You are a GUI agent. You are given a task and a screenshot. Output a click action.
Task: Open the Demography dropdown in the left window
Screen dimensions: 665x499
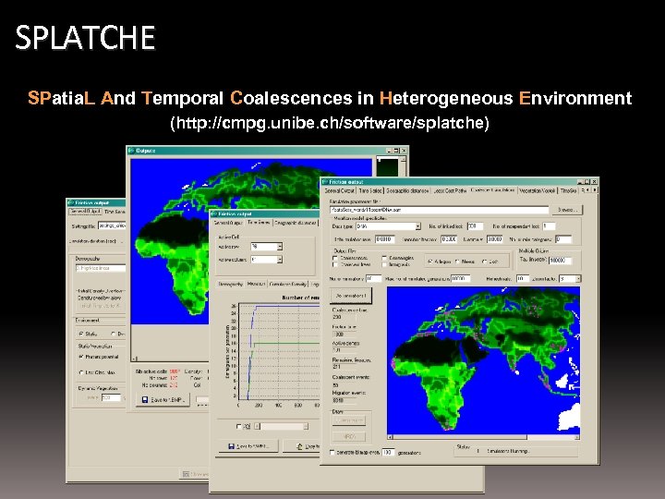coord(100,268)
